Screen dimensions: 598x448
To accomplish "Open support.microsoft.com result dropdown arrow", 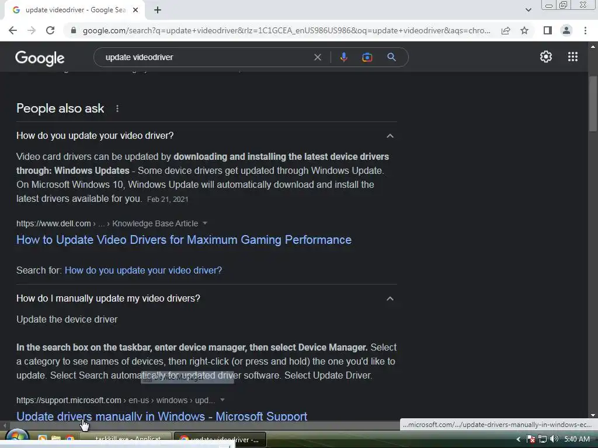I will coord(222,400).
